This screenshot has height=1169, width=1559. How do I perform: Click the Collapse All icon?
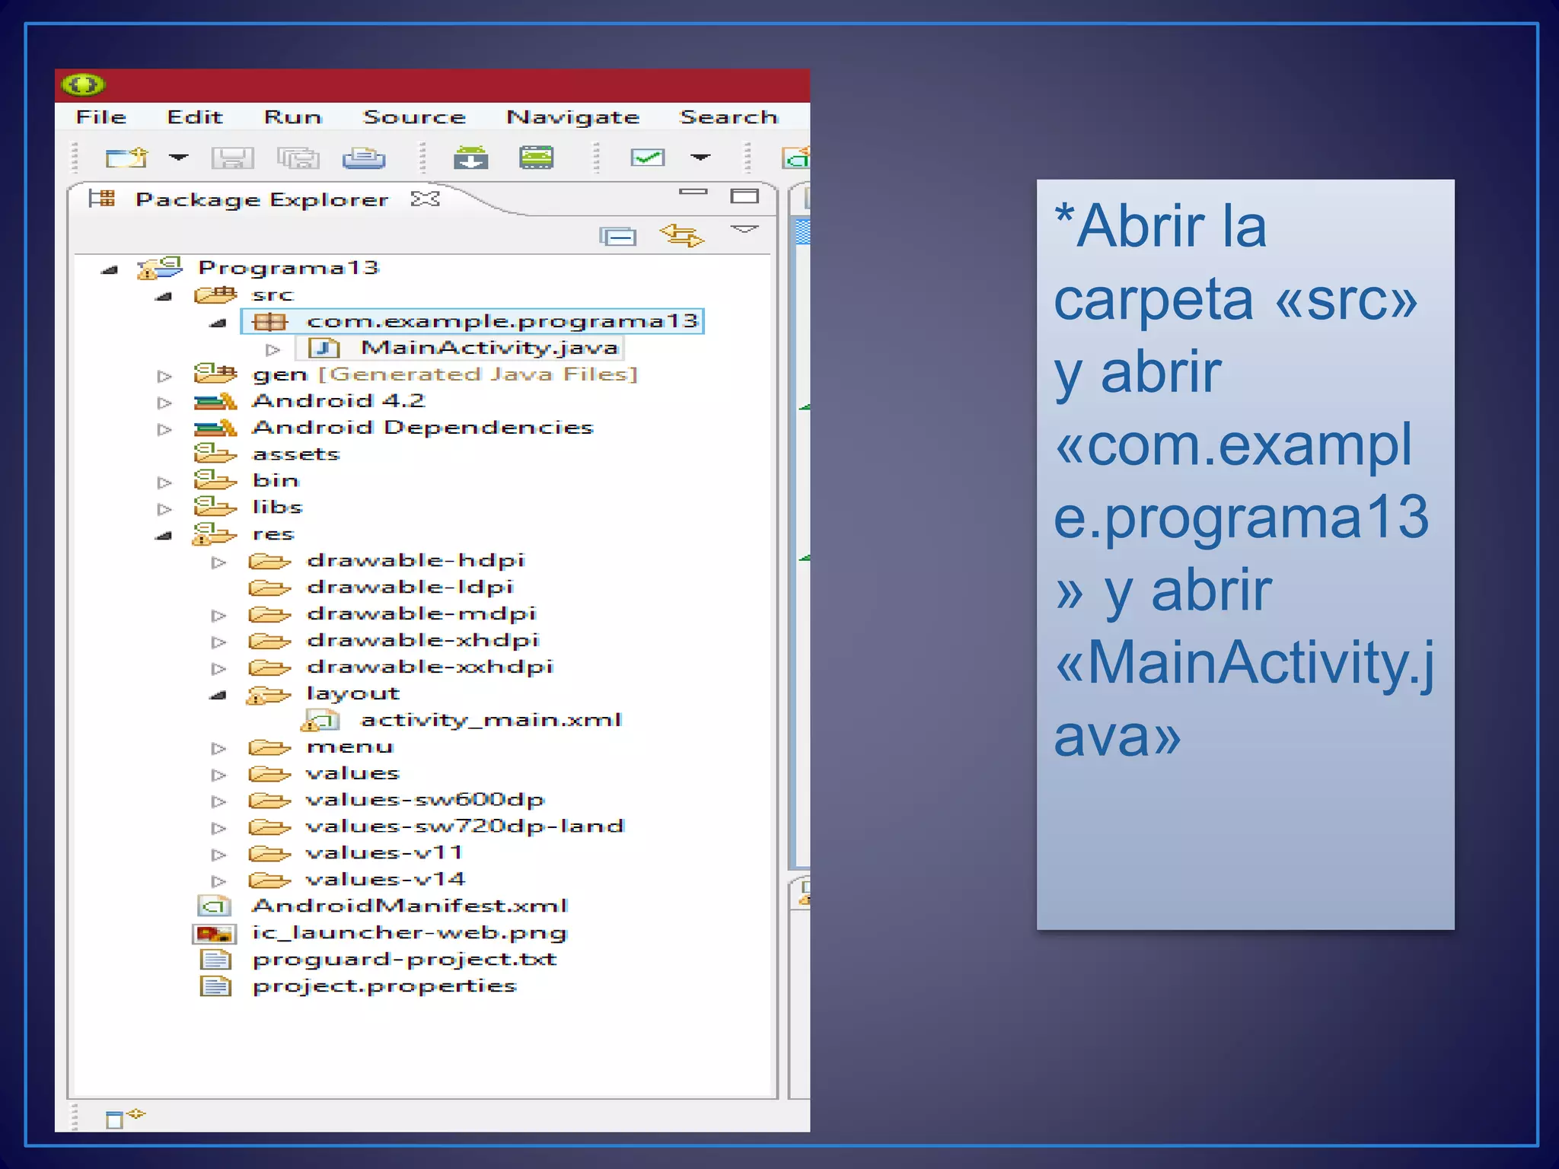pos(617,237)
